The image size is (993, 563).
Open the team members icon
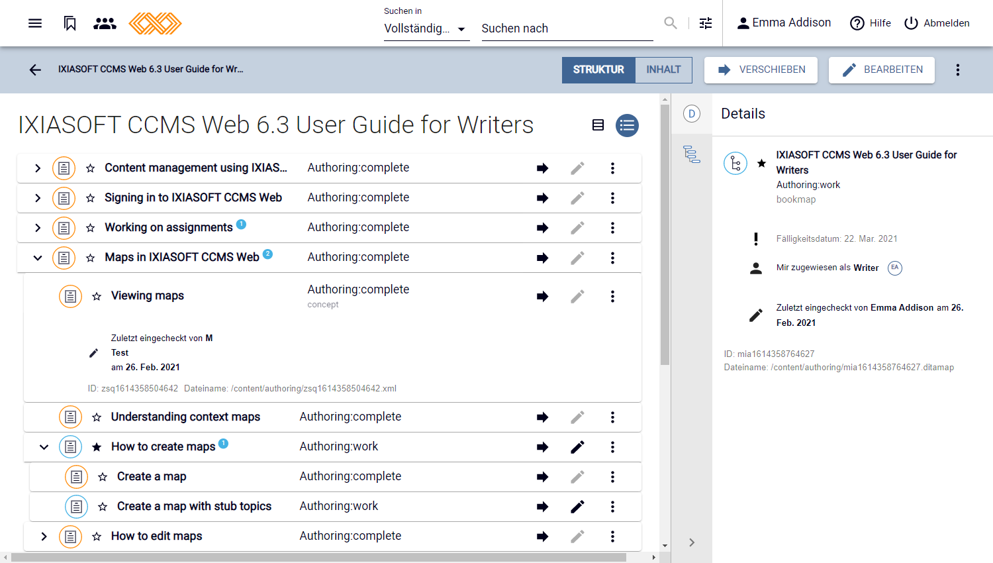pyautogui.click(x=105, y=23)
